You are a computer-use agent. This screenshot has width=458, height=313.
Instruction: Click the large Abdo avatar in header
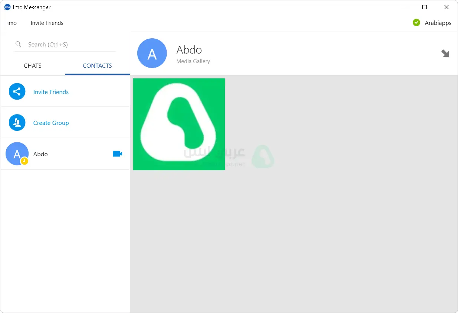point(152,53)
